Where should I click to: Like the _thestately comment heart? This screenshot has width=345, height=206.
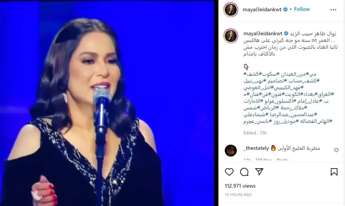[336, 150]
